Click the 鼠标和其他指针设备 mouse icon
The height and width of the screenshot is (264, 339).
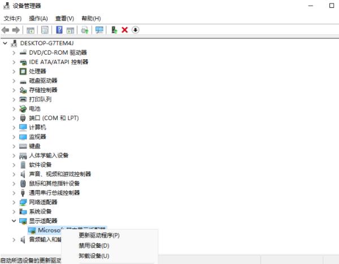pos(23,183)
